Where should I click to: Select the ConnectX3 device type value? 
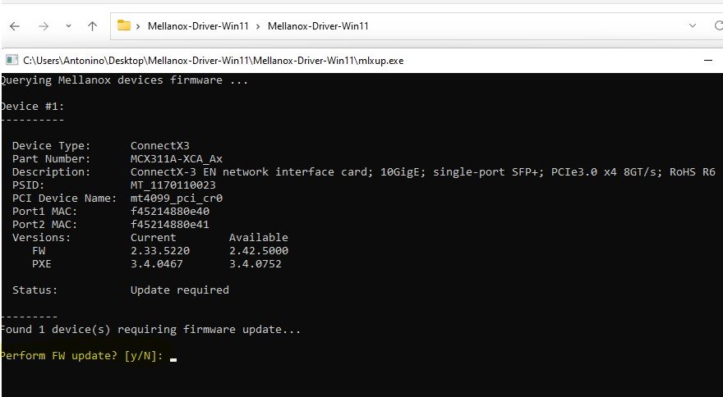(x=159, y=146)
